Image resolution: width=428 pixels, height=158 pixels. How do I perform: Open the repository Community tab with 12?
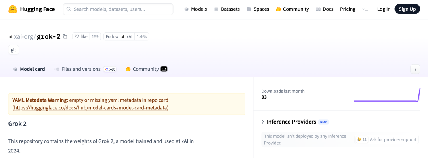[146, 69]
